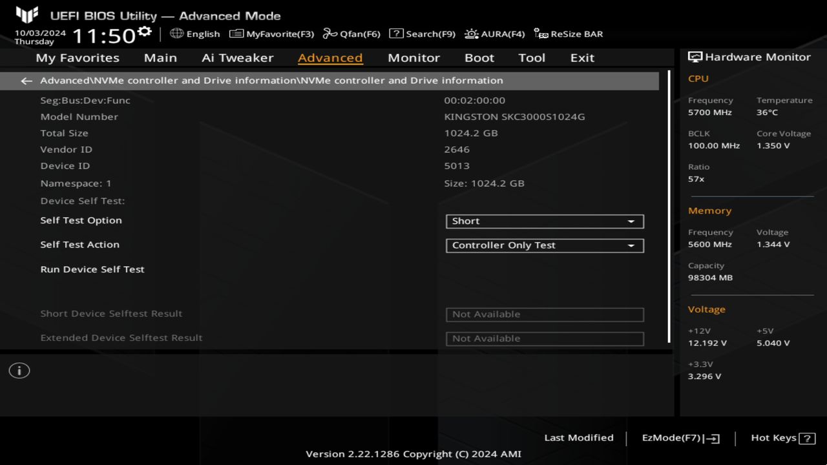Click the Hardware Monitor display icon
This screenshot has width=827, height=465.
pos(695,57)
